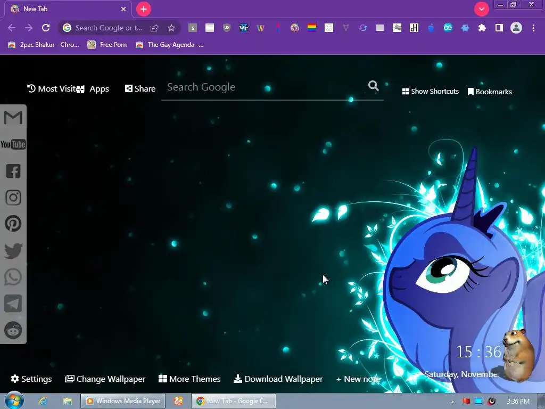Screen dimensions: 545x409
Task: Open 2pac Shakur bookmark
Action: coord(44,45)
